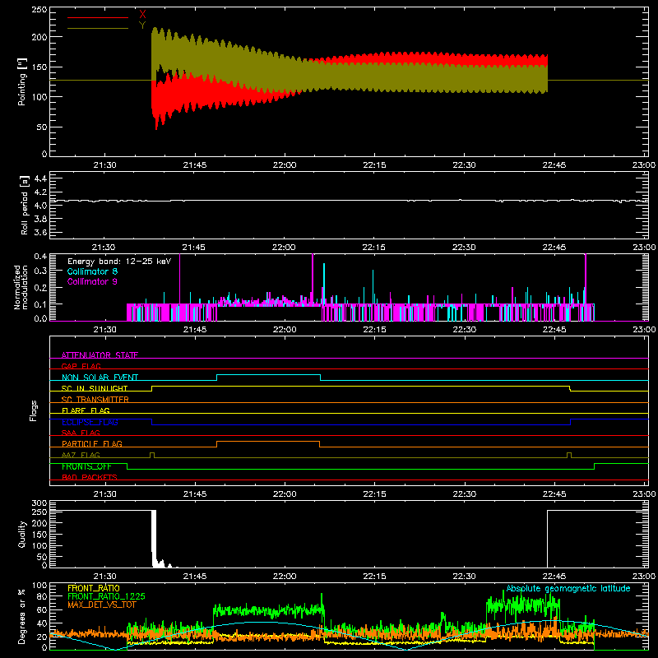Click the Flags axis label

[34, 410]
